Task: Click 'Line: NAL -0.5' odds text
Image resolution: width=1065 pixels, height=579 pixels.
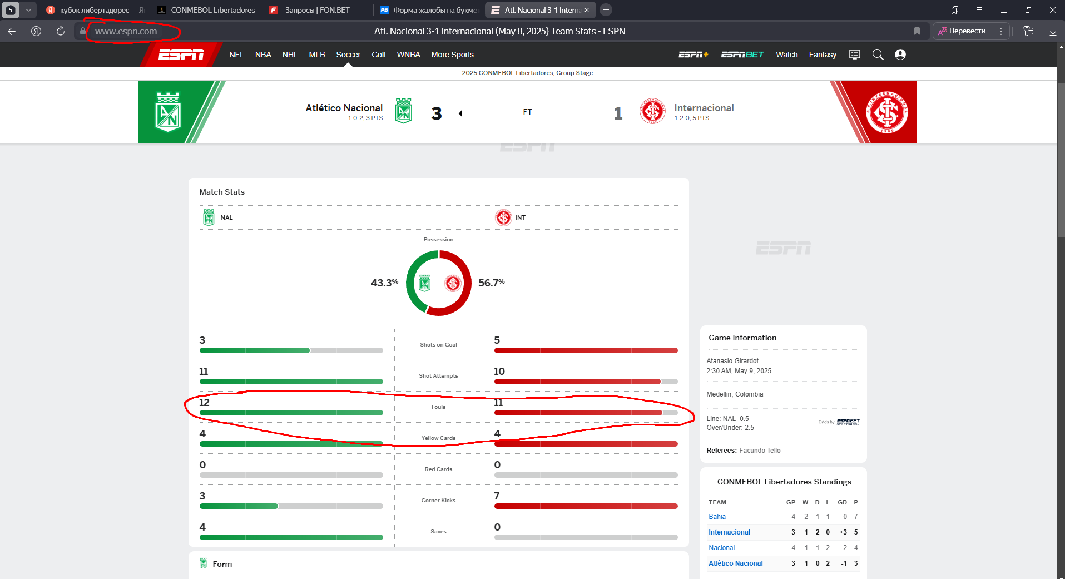Action: point(727,419)
